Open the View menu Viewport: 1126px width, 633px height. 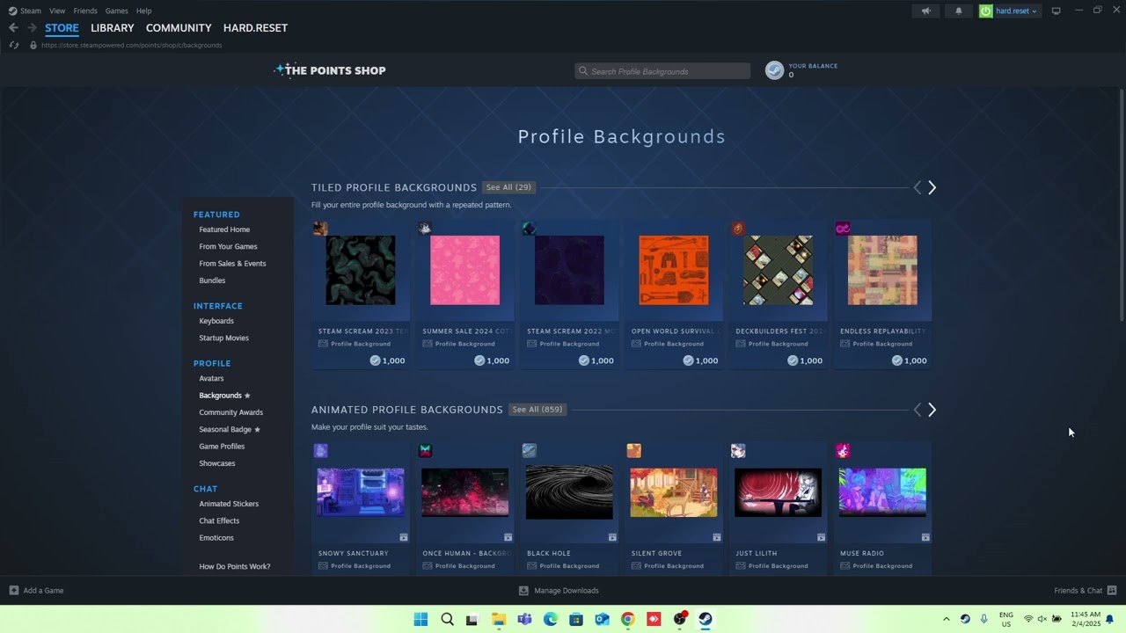(57, 11)
